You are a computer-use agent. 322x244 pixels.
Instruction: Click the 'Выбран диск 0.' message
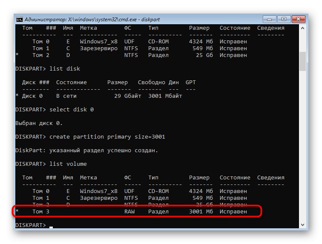39,123
